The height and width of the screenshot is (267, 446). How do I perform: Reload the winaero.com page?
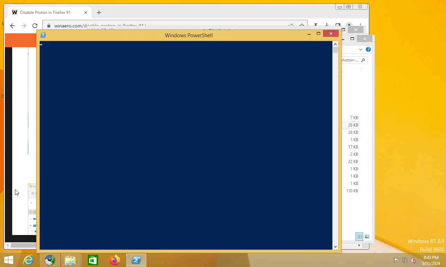click(35, 26)
